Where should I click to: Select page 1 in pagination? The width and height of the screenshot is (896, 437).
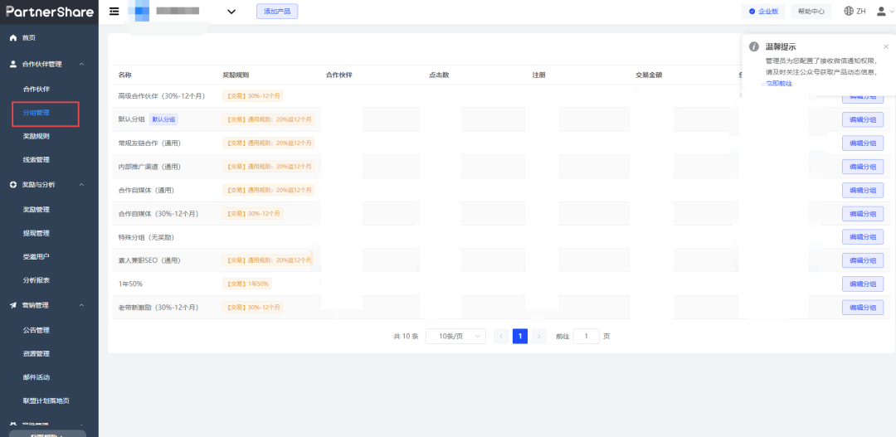point(520,337)
